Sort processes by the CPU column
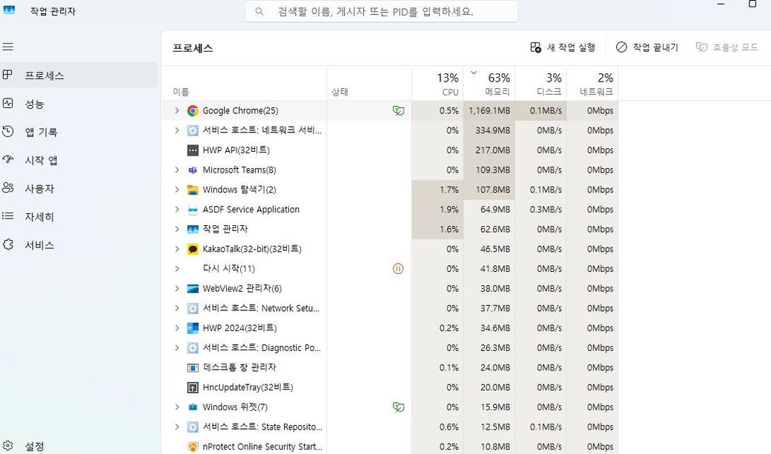The height and width of the screenshot is (454, 771). tap(448, 84)
